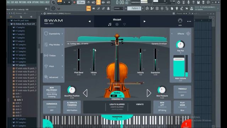
Task: Open the ADD menu
Action: (x=16, y=2)
